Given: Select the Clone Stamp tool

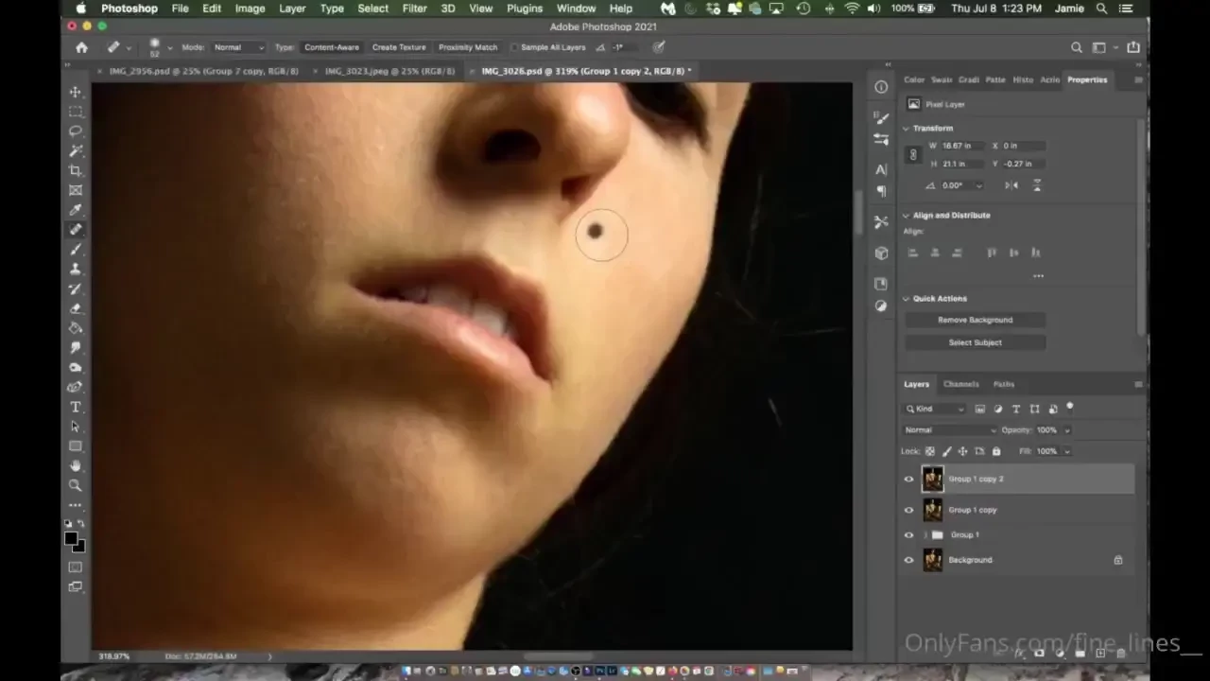Looking at the screenshot, I should click(x=76, y=270).
